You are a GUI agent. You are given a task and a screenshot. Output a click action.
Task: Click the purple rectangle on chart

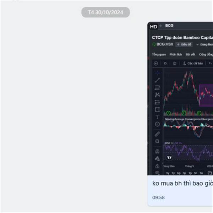coord(206,95)
